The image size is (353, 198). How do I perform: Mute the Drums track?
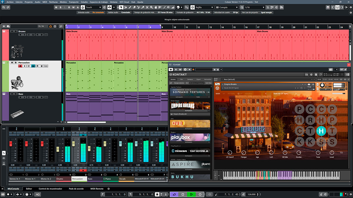pyautogui.click(x=12, y=31)
